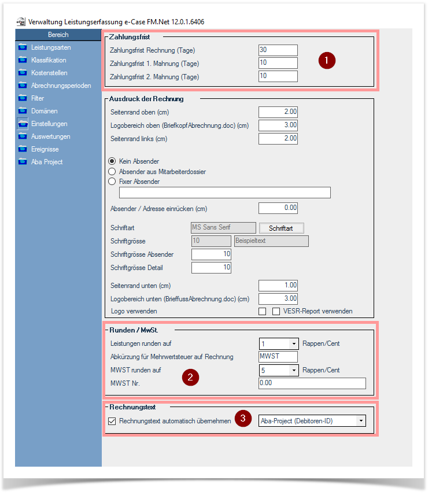This screenshot has width=432, height=495.
Task: Tick the VESR-Report verwenden checkbox
Action: (276, 311)
